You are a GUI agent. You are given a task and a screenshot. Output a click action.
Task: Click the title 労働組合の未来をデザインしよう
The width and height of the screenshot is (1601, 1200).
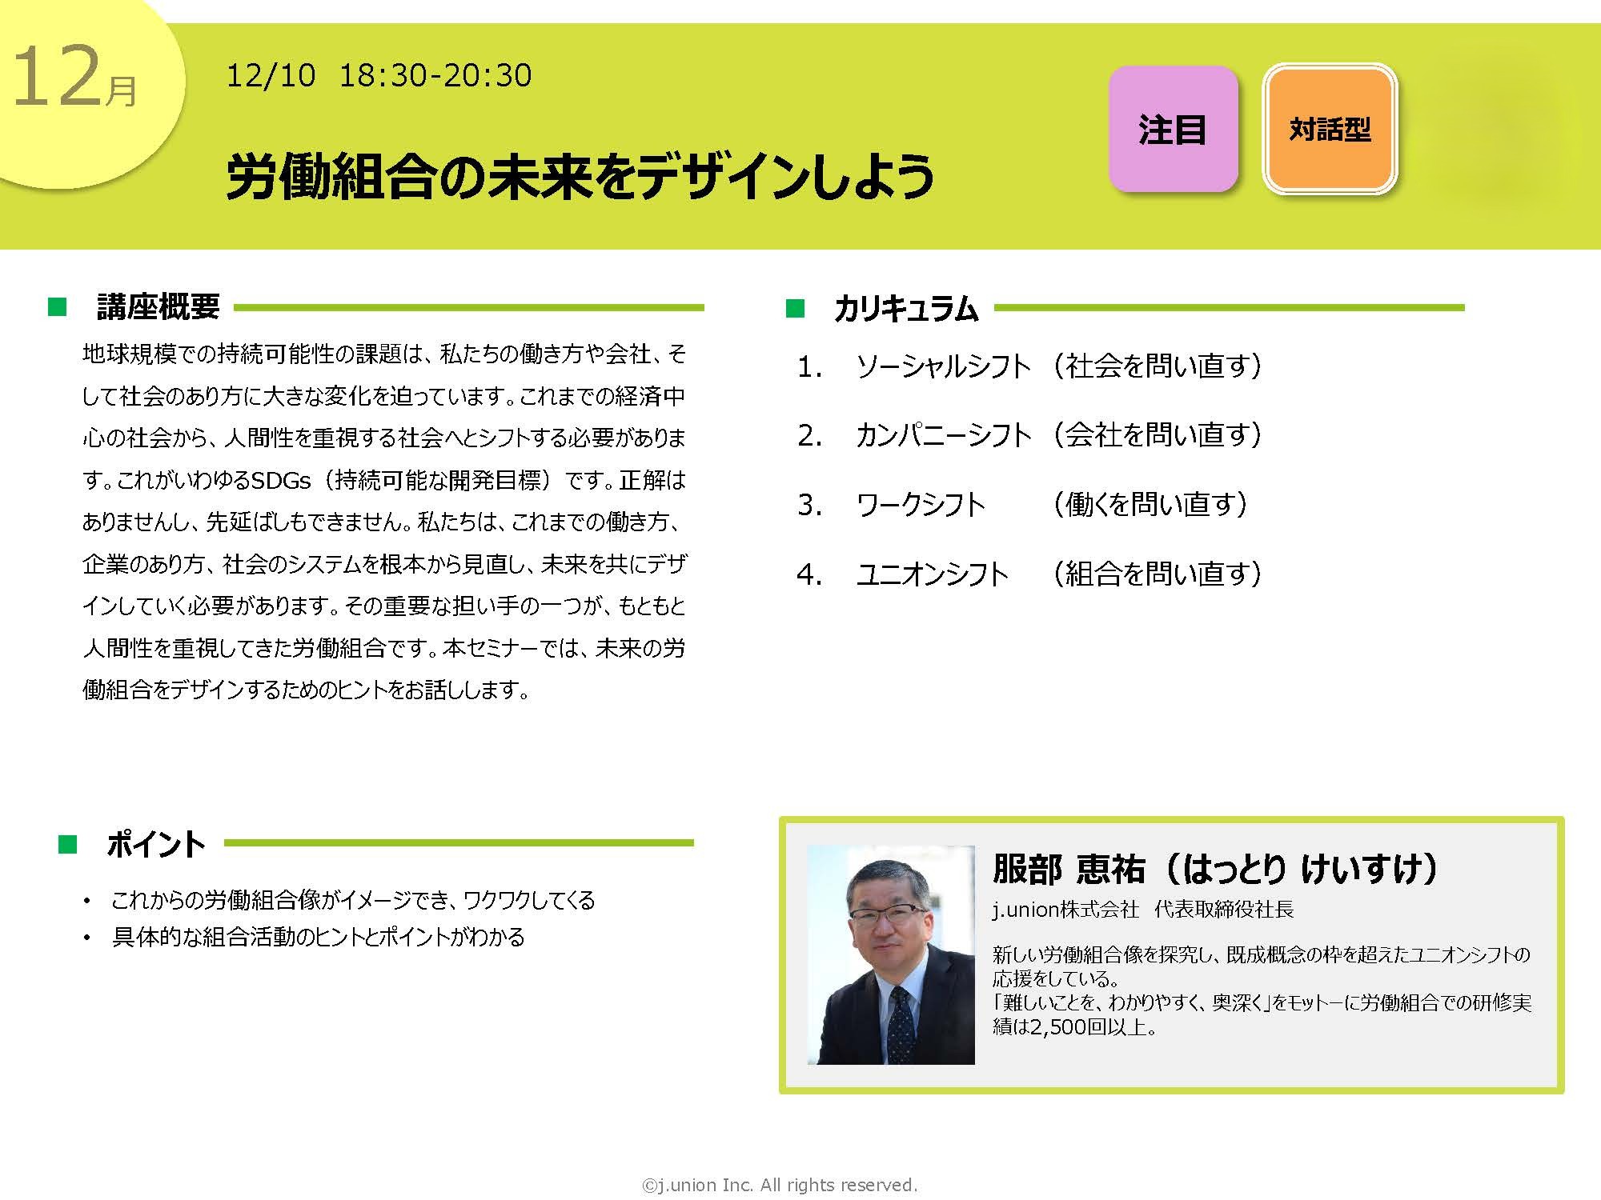tap(580, 176)
